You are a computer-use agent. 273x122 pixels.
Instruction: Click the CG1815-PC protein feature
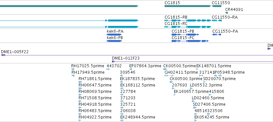[190, 41]
